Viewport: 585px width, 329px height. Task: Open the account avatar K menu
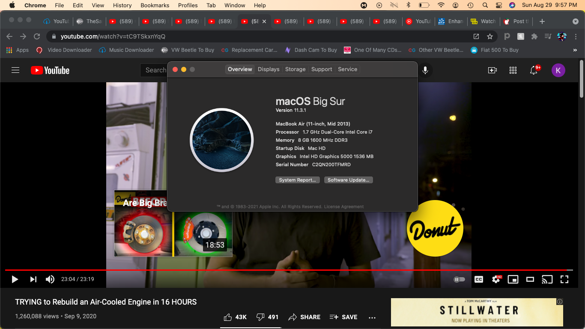[558, 70]
